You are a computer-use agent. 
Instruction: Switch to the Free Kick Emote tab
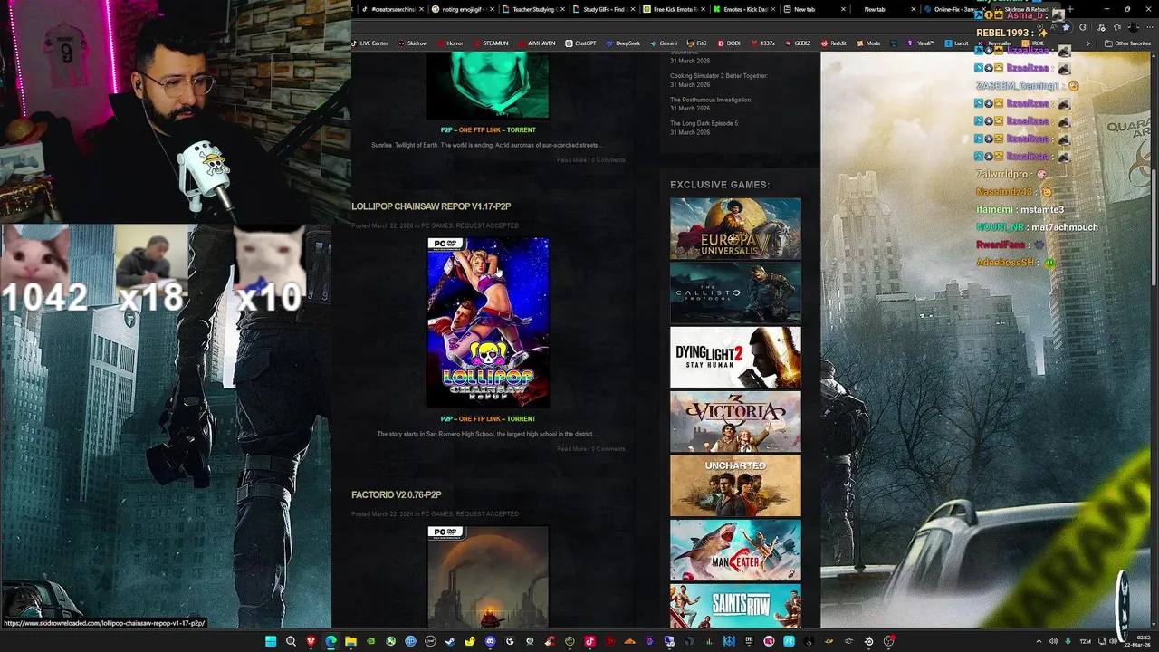[675, 9]
